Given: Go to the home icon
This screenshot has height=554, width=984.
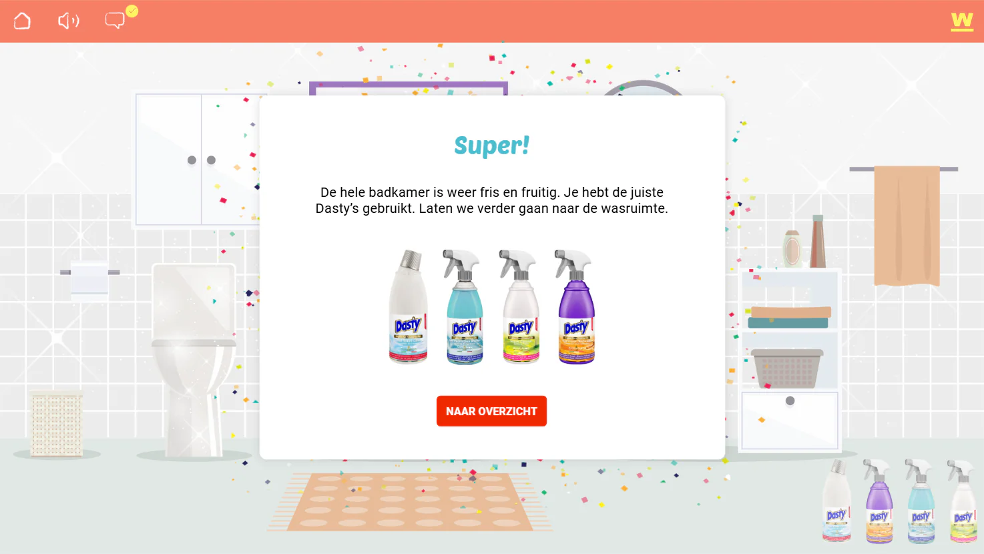Looking at the screenshot, I should point(22,21).
